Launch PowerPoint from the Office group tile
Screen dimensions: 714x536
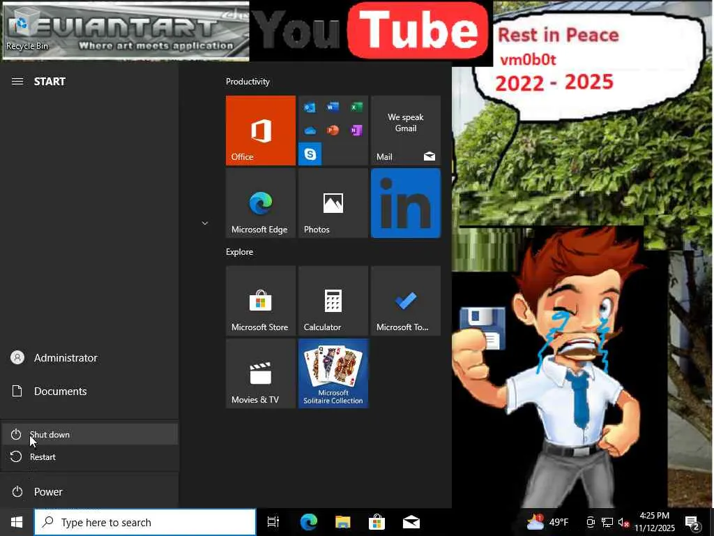(x=333, y=131)
